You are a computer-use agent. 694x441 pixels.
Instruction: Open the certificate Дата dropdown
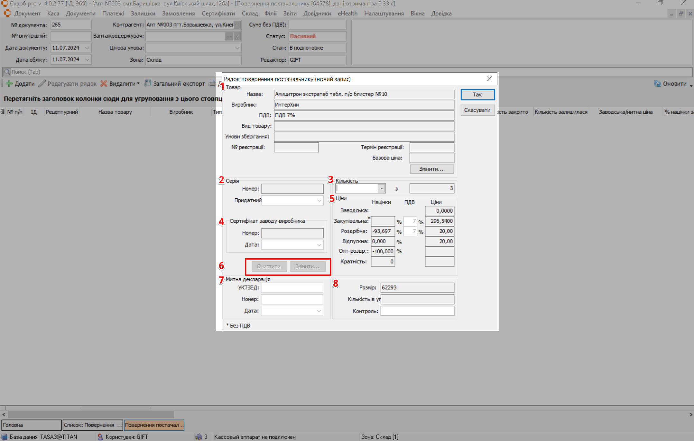pyautogui.click(x=319, y=245)
